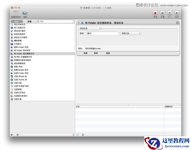Image resolution: width=191 pixels, height=150 pixels.
Task: Select the 给 Finder 项目排序 action icon
Action: (x=12, y=50)
